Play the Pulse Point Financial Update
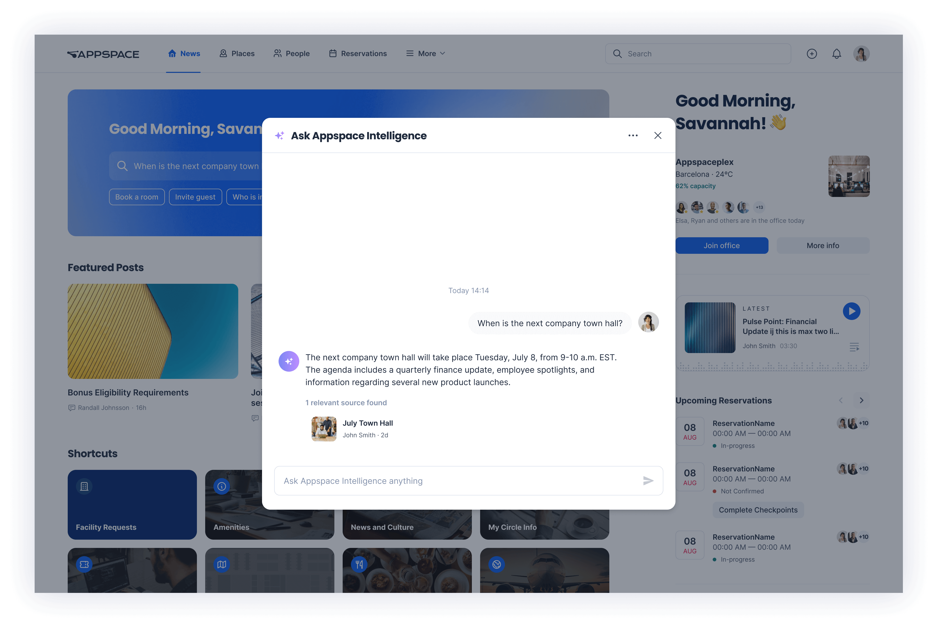 [851, 311]
